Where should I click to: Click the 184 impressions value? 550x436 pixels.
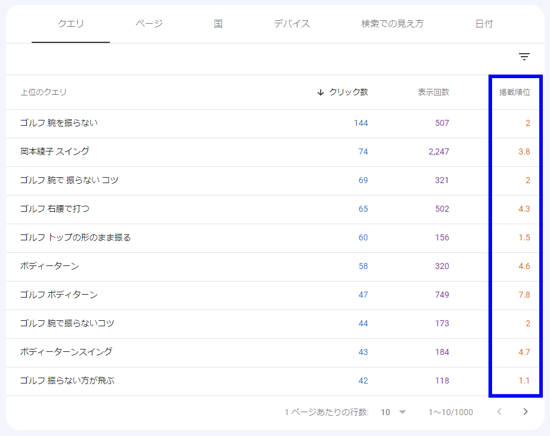442,352
